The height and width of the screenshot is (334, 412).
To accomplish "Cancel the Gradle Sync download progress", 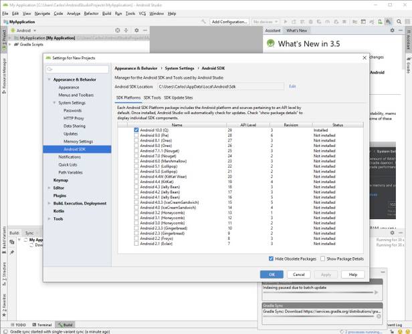I will click(379, 317).
